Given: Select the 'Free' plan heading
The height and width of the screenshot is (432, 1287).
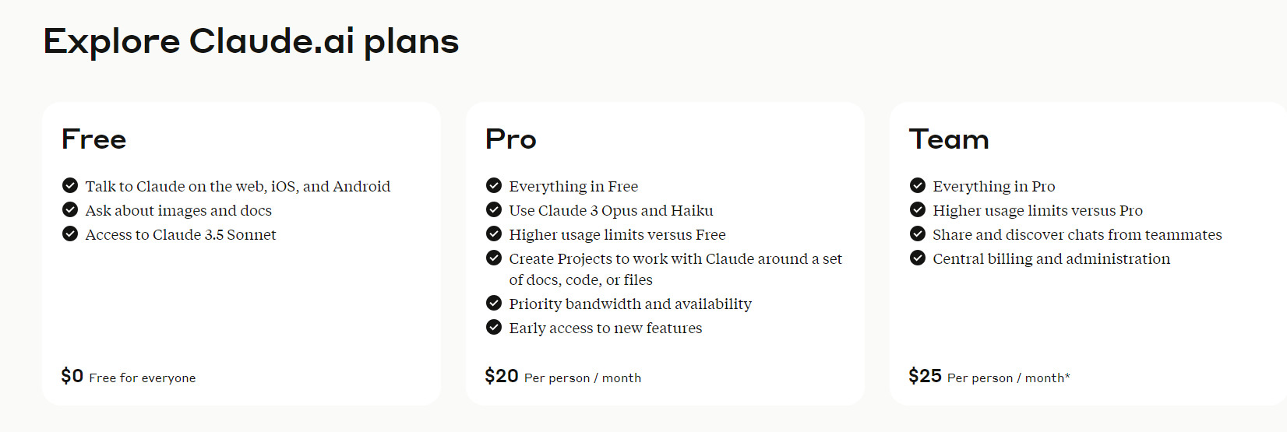Looking at the screenshot, I should point(94,139).
